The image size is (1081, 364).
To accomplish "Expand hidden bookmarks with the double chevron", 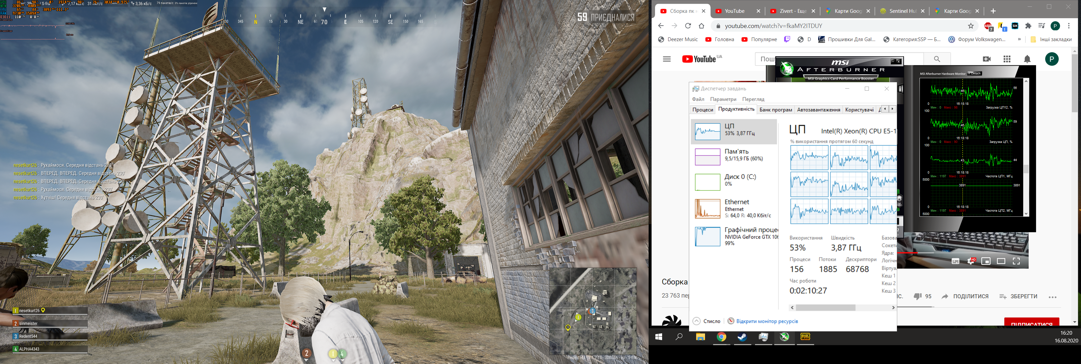I will [1019, 39].
